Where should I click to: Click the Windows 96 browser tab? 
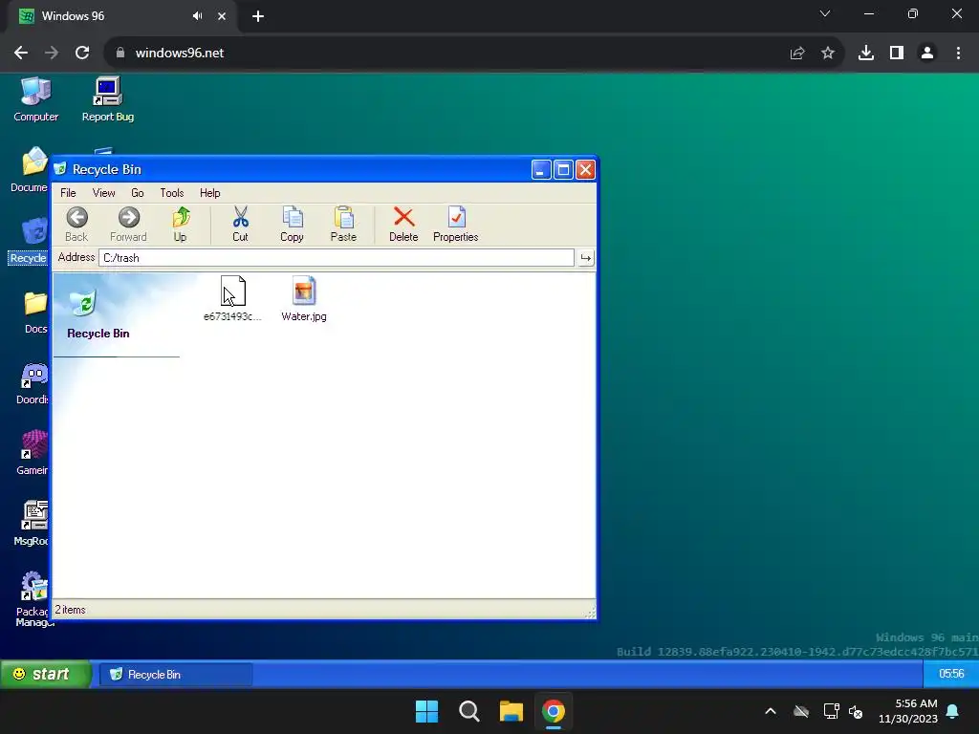pyautogui.click(x=121, y=16)
